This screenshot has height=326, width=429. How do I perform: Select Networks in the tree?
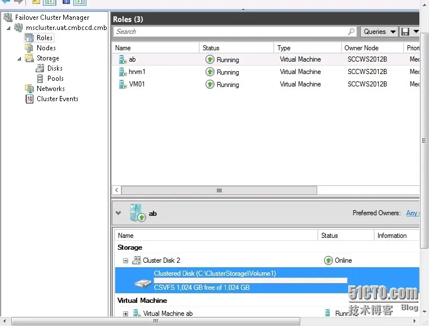[x=51, y=89]
